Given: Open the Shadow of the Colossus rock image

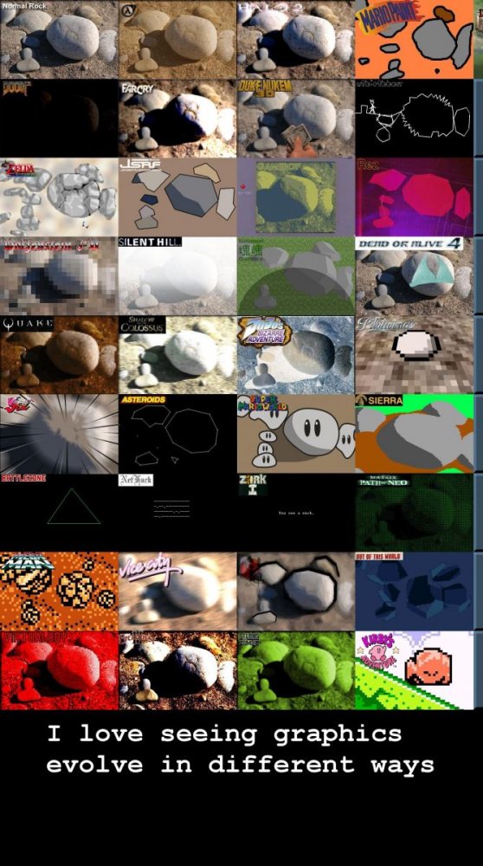Looking at the screenshot, I should tap(177, 354).
